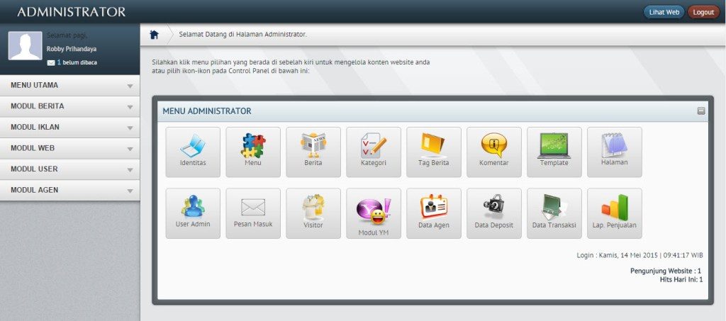
Task: Click the Template monitor icon
Action: pyautogui.click(x=554, y=152)
